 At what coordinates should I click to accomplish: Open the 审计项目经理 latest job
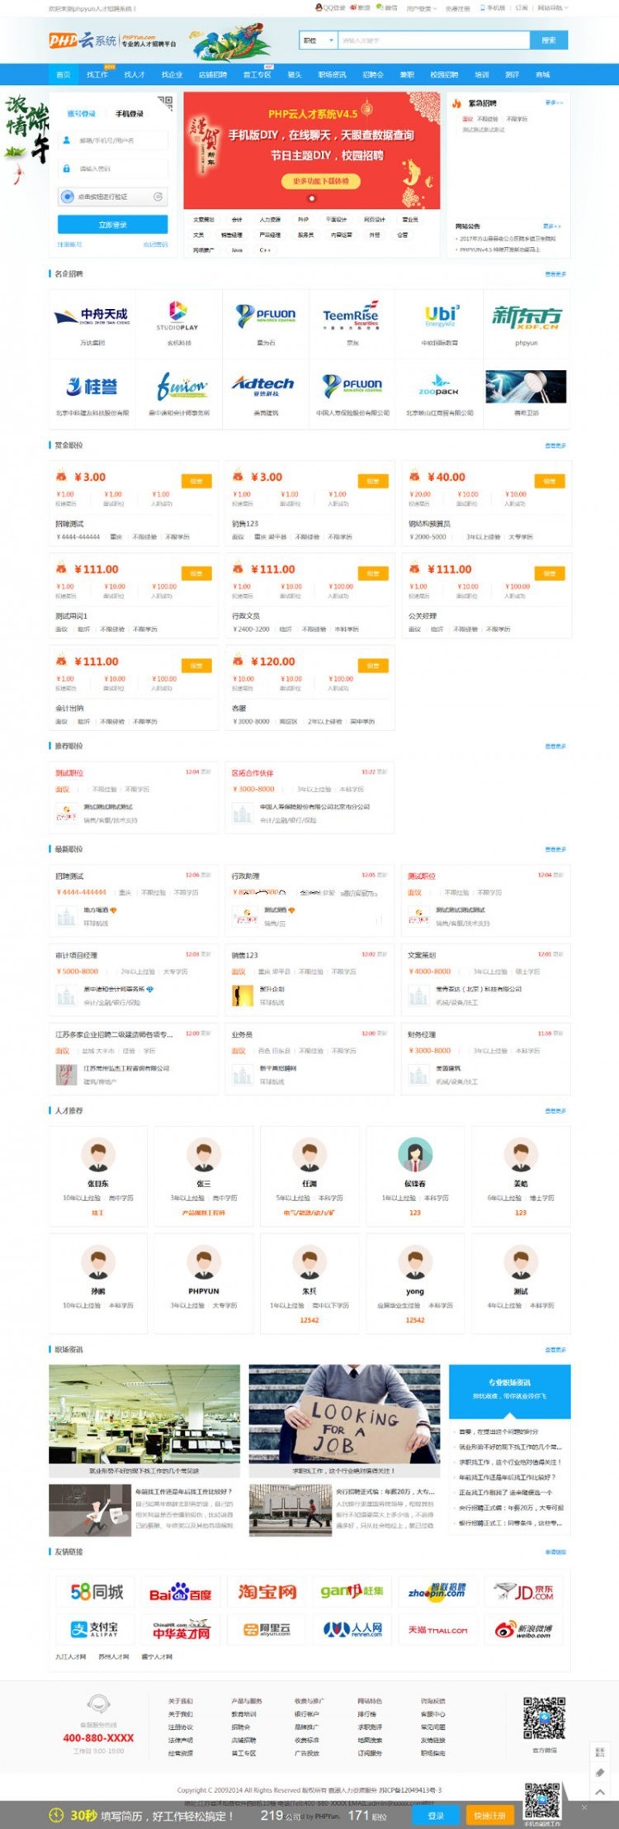[76, 955]
